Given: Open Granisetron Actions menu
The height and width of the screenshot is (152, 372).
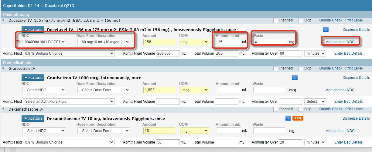Looking at the screenshot, I should (x=33, y=78).
